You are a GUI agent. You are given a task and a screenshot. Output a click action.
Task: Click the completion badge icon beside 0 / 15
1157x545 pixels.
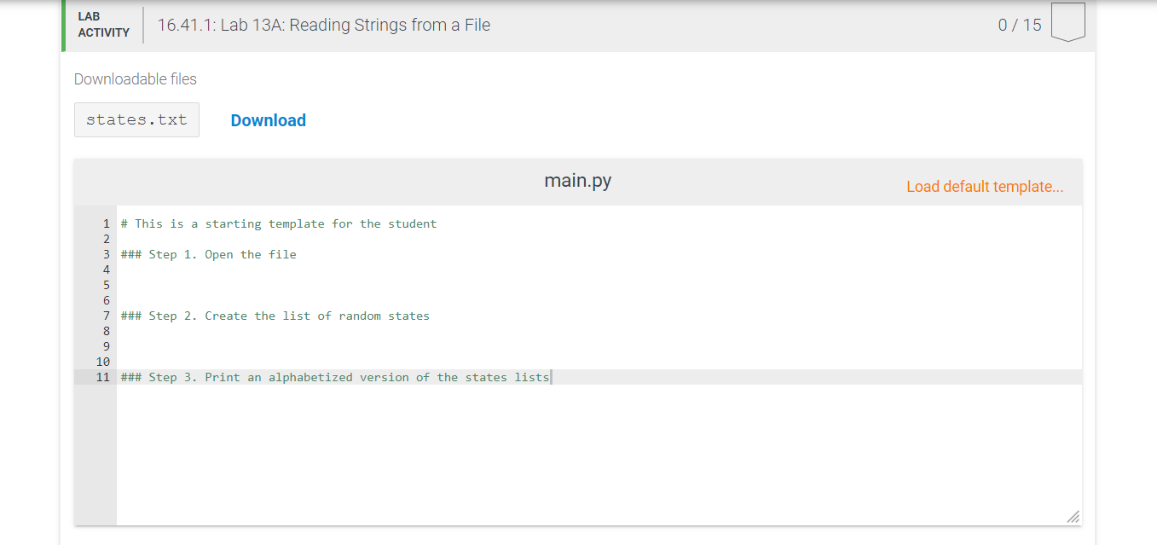tap(1067, 23)
